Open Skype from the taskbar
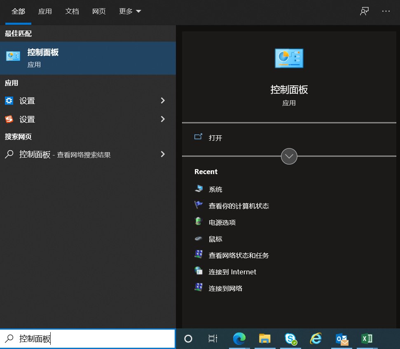 [x=290, y=338]
